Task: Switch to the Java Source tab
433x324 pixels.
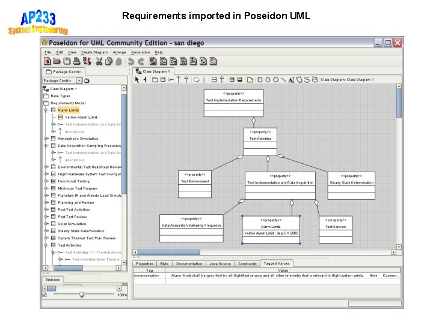Action: 220,263
